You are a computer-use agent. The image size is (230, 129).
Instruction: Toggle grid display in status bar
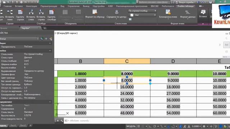coord(139,126)
